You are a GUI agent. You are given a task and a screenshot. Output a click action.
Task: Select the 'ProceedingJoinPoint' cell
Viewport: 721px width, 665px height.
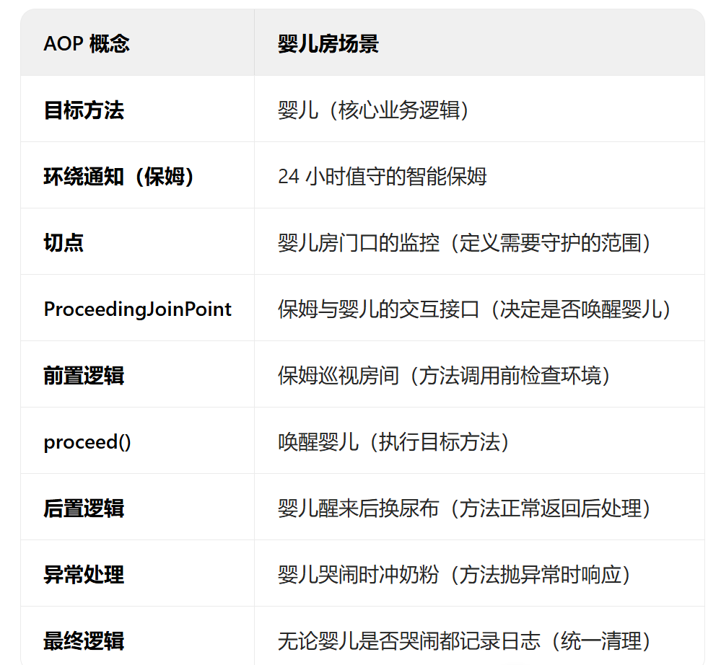point(137,308)
